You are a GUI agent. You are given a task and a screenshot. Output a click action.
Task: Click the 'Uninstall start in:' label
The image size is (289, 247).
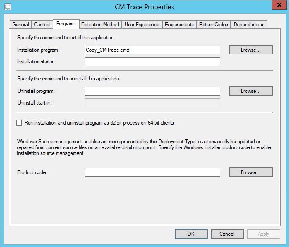click(34, 103)
